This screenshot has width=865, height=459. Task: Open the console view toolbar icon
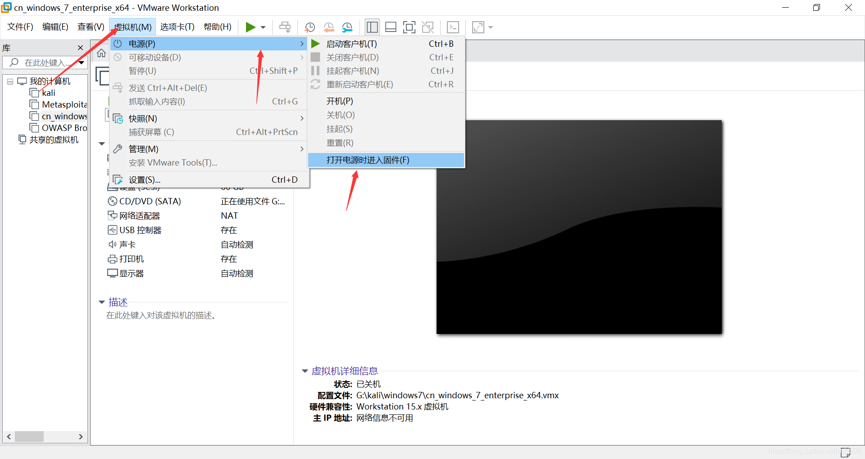(453, 27)
